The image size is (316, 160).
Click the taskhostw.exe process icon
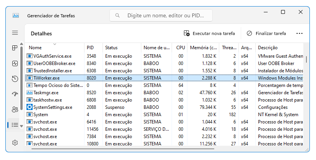pyautogui.click(x=30, y=100)
